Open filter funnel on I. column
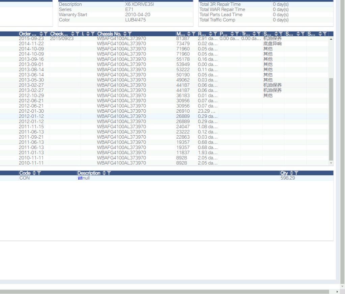Viewport: 345px width, 294px height. 93,34
